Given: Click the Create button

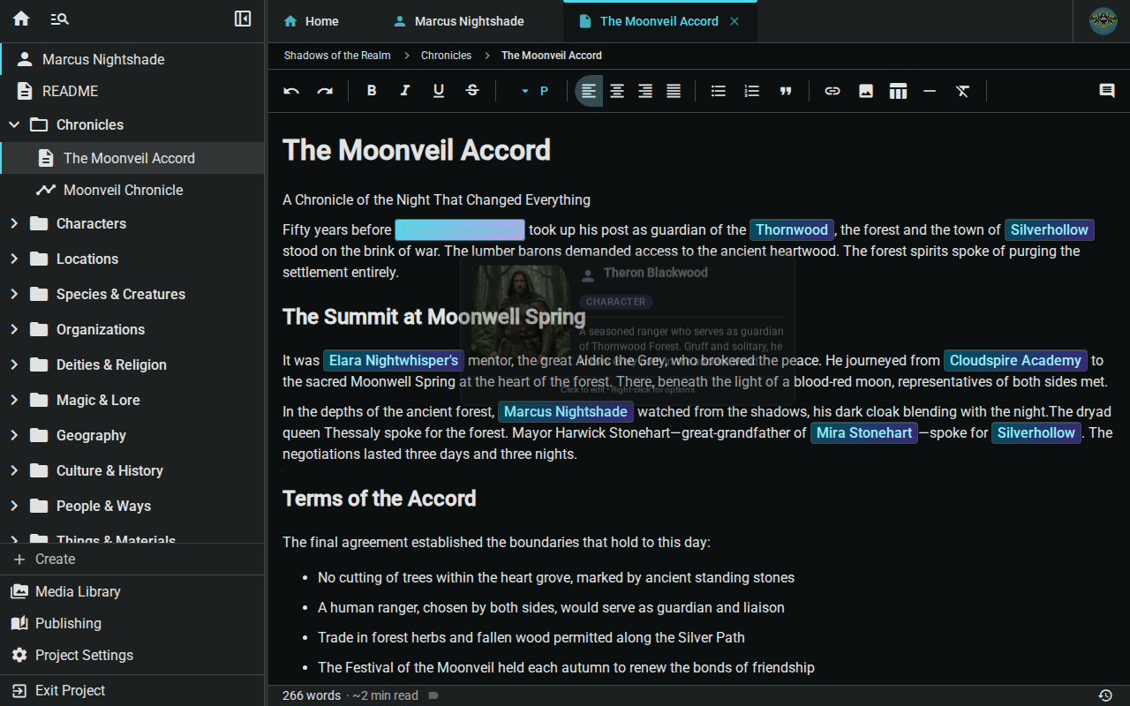Looking at the screenshot, I should coord(132,559).
